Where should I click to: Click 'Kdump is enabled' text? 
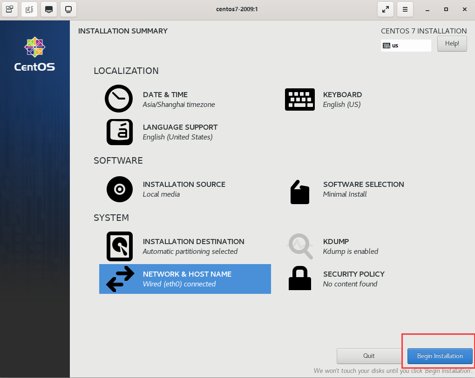[351, 252]
